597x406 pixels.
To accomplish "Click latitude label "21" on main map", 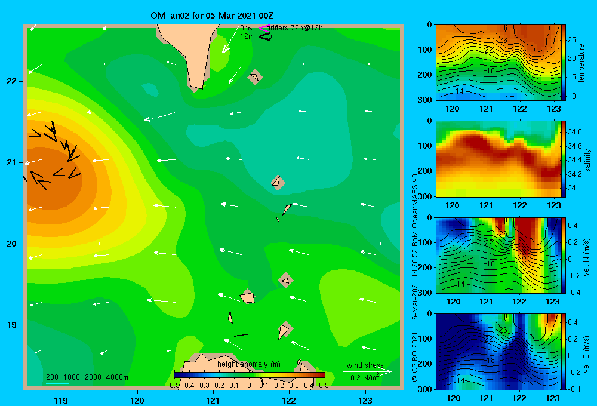I will click(x=11, y=162).
